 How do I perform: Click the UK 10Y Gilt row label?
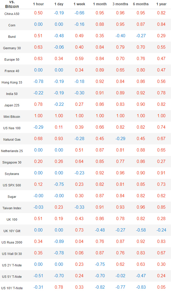pyautogui.click(x=12, y=231)
